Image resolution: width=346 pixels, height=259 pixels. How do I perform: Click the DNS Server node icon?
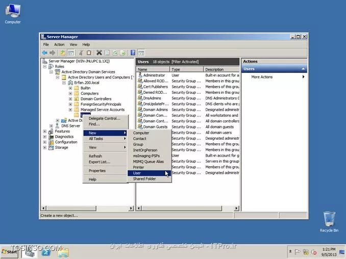pyautogui.click(x=57, y=126)
